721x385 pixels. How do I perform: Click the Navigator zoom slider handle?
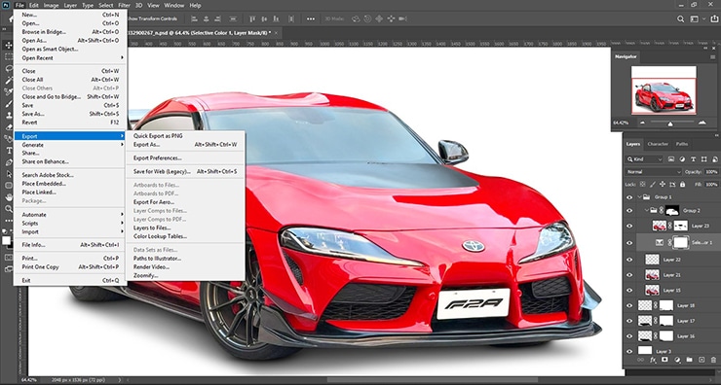tap(670, 123)
